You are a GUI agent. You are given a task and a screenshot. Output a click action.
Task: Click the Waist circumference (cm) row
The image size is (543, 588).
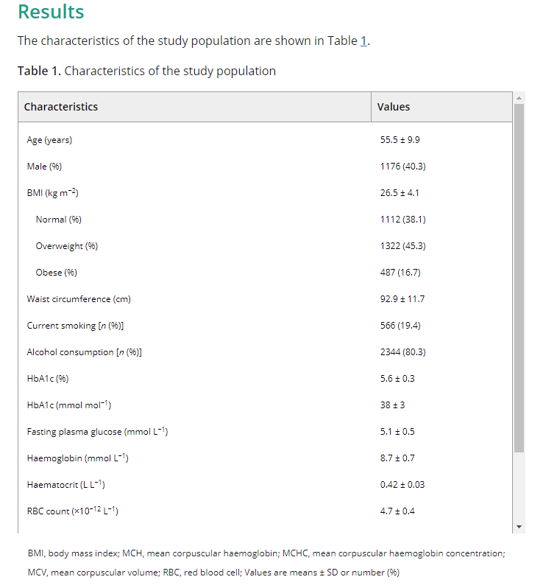point(265,299)
